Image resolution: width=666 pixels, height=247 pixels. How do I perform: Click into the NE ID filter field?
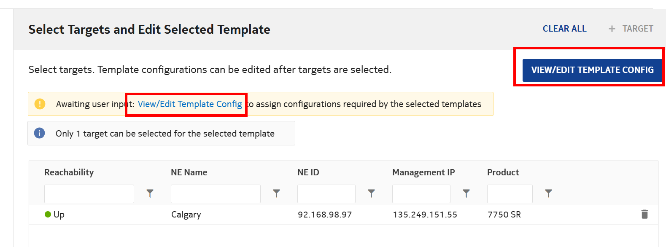[x=326, y=194]
